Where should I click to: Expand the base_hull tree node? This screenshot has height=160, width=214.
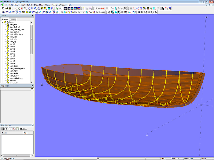5,25
